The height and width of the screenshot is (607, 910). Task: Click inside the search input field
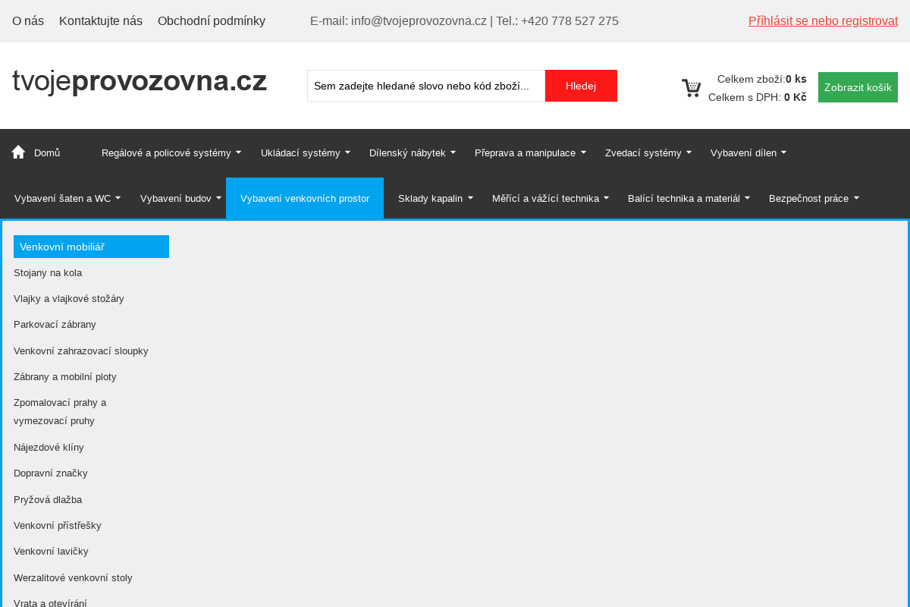click(425, 86)
